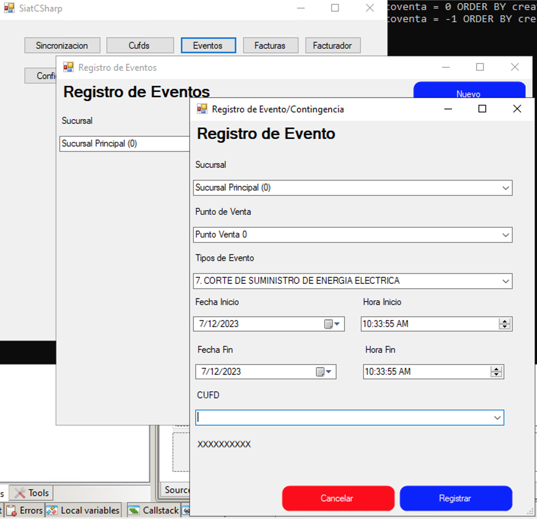The image size is (537, 519).
Task: Click the Callstack tab icon
Action: click(x=134, y=511)
